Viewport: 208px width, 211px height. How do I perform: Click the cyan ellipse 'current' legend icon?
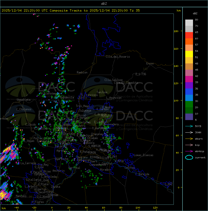(189, 157)
